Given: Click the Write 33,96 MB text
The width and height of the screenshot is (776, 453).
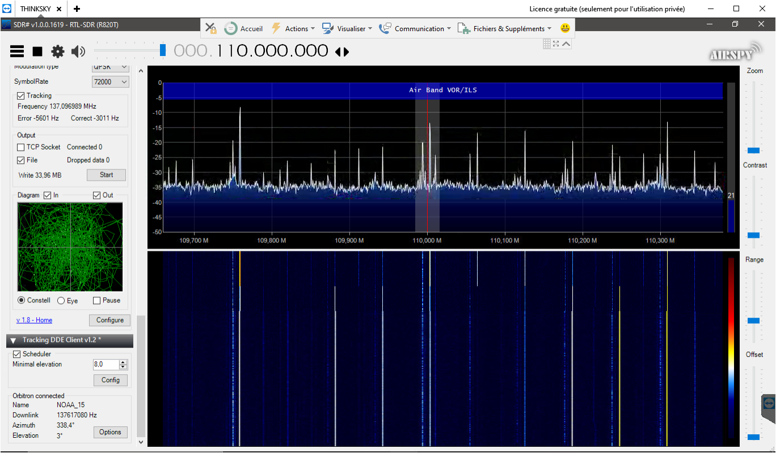Looking at the screenshot, I should 40,175.
